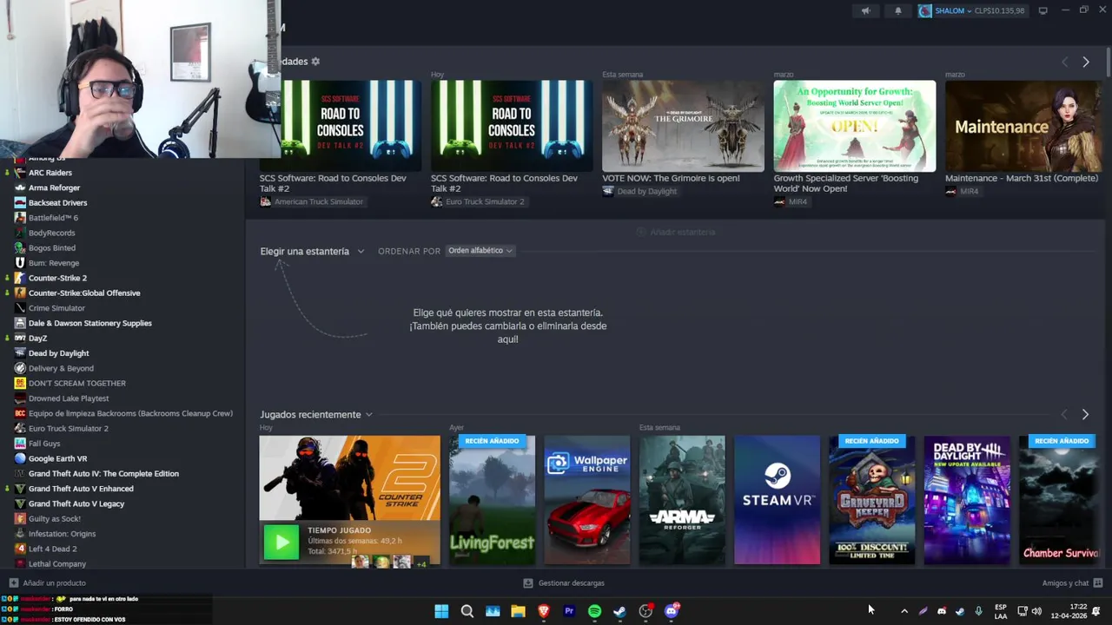Image resolution: width=1112 pixels, height=625 pixels.
Task: Click the SHALOM profile avatar
Action: click(x=925, y=11)
